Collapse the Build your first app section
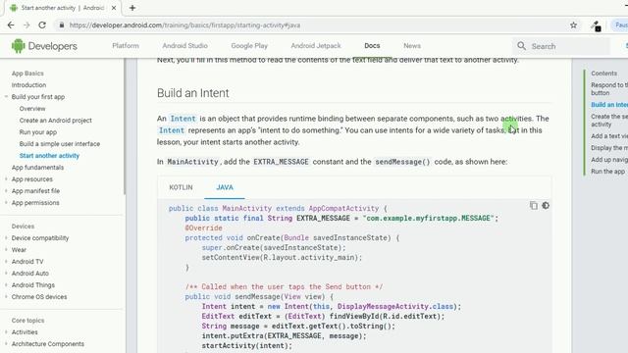 click(6, 96)
